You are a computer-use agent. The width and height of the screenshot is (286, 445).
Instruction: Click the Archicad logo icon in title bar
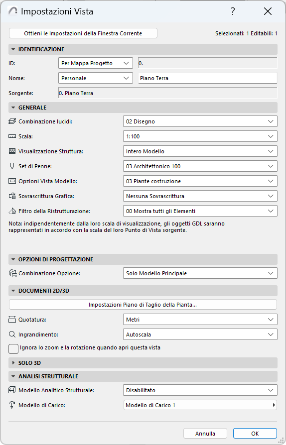(x=12, y=11)
